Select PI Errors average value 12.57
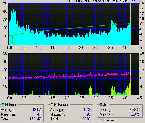Image resolution: width=145 pixels, height=123 pixels. click(x=37, y=110)
